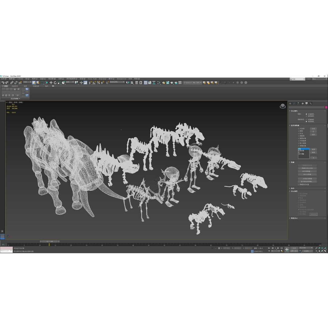Check the 摄影机 hide-by-category checkbox

(299, 136)
